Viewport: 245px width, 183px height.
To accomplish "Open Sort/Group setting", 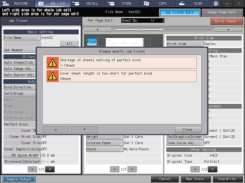I will coord(20,93).
